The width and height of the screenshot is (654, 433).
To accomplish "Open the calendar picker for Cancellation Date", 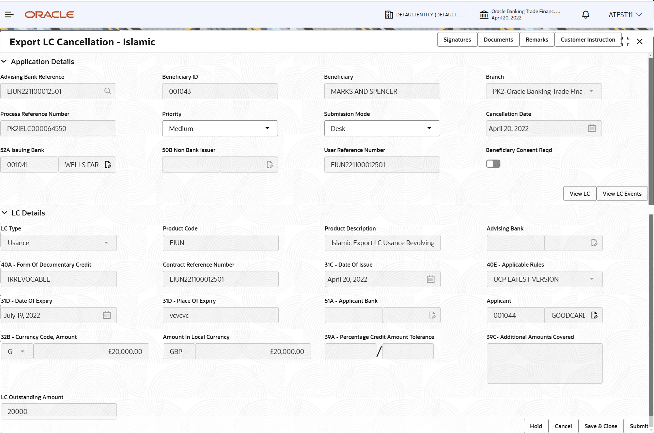I will 592,128.
